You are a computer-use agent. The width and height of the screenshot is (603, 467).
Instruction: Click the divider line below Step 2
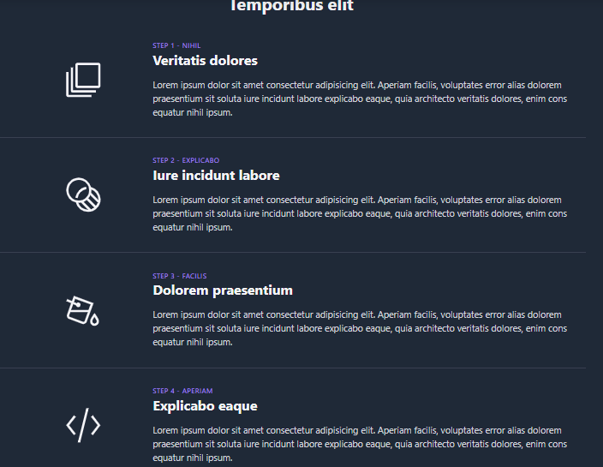(293, 252)
